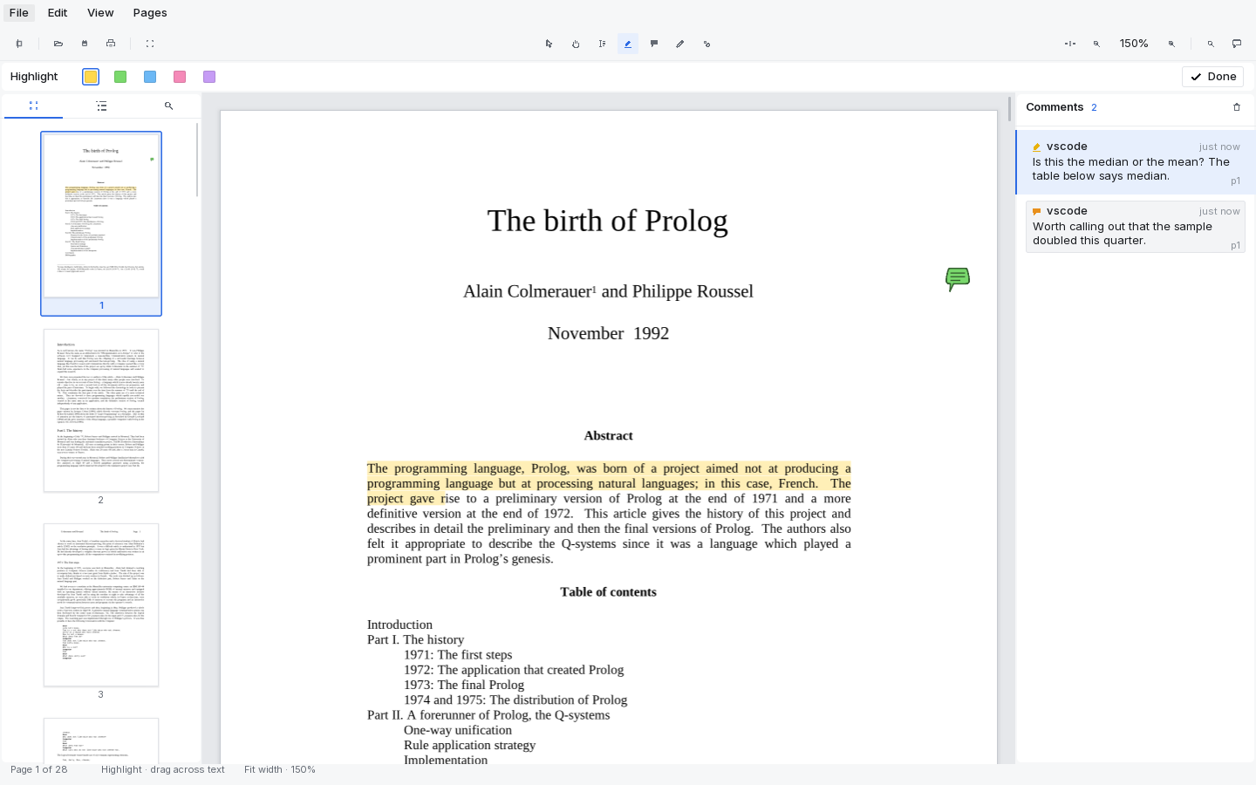Click the "Introduction" contents entry
Screen dimensions: 1256x785
coord(399,625)
